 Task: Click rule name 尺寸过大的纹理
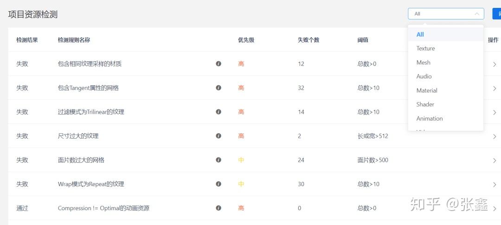[x=78, y=136]
